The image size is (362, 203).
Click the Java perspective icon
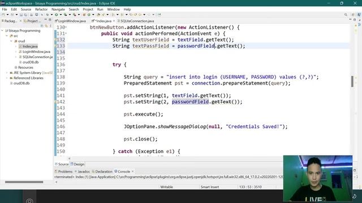pos(359,15)
